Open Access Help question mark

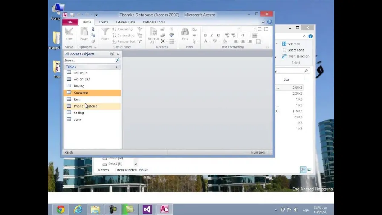tap(269, 22)
